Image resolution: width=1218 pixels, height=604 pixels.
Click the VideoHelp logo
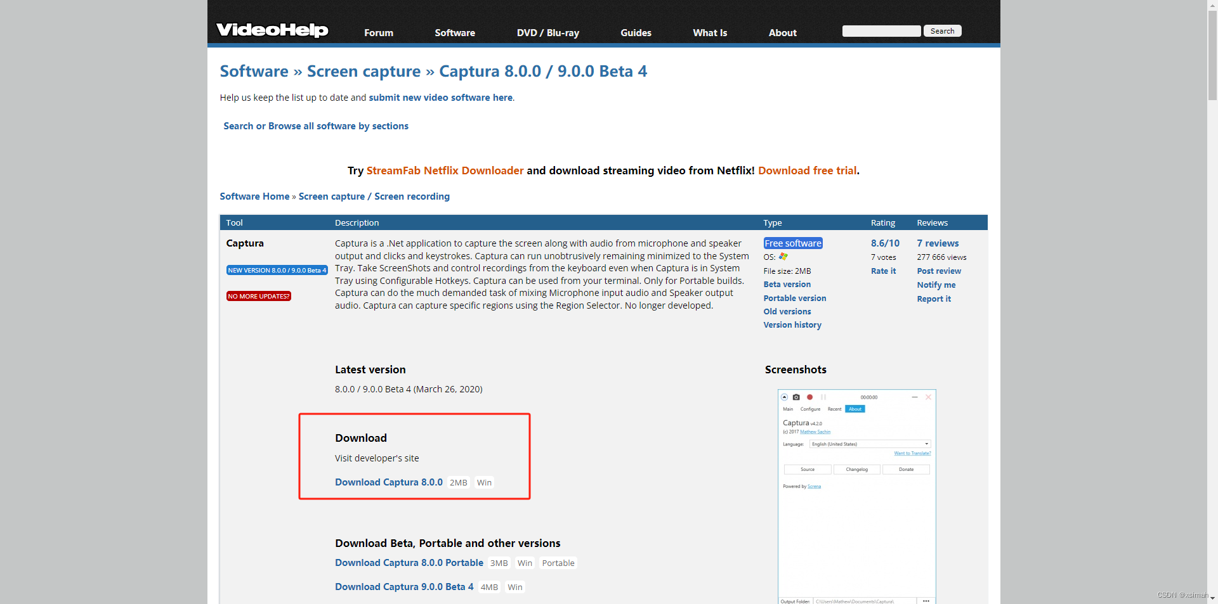point(272,30)
